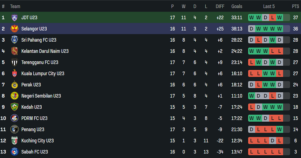Click the Team column header
The width and height of the screenshot is (301, 158).
click(x=15, y=7)
